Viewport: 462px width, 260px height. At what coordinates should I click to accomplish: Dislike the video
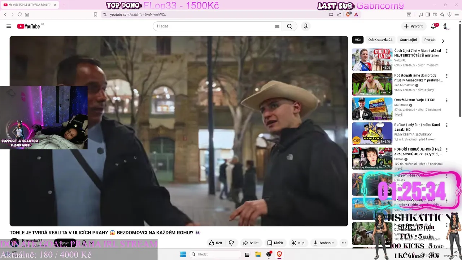click(231, 243)
